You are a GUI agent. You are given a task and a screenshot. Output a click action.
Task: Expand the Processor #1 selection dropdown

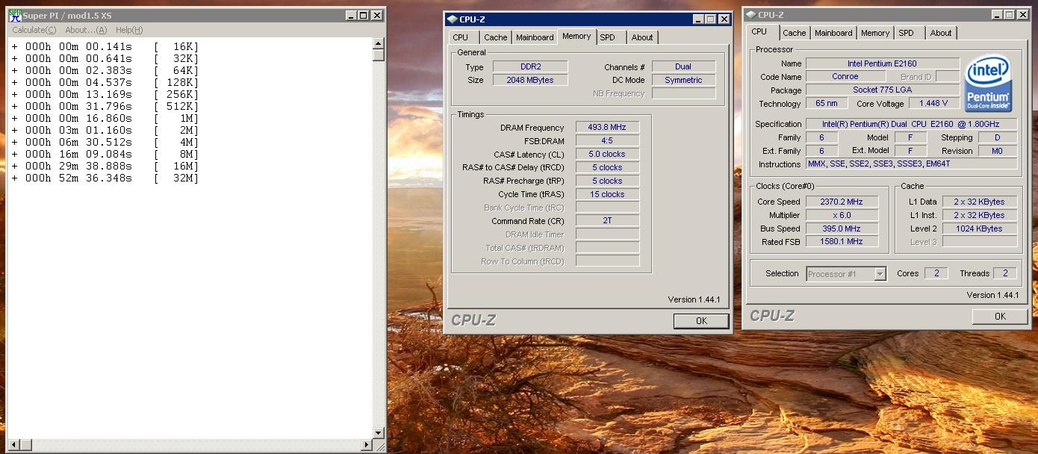coord(880,274)
